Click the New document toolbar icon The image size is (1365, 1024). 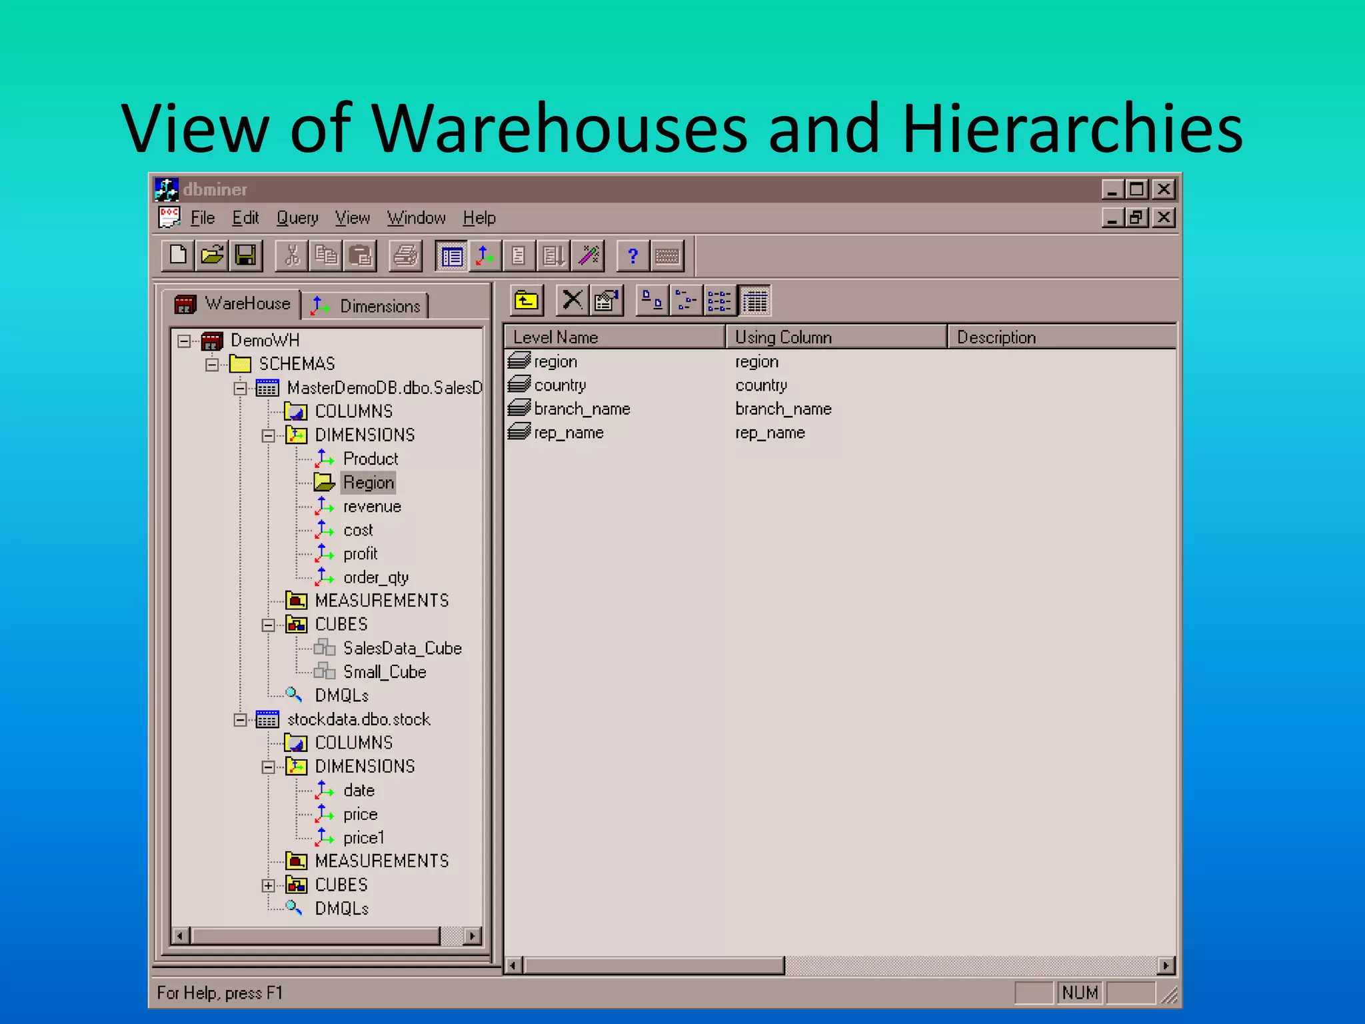pyautogui.click(x=178, y=256)
